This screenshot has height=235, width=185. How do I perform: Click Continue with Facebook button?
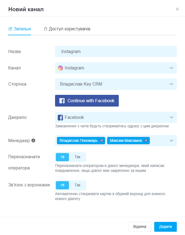coord(87,101)
